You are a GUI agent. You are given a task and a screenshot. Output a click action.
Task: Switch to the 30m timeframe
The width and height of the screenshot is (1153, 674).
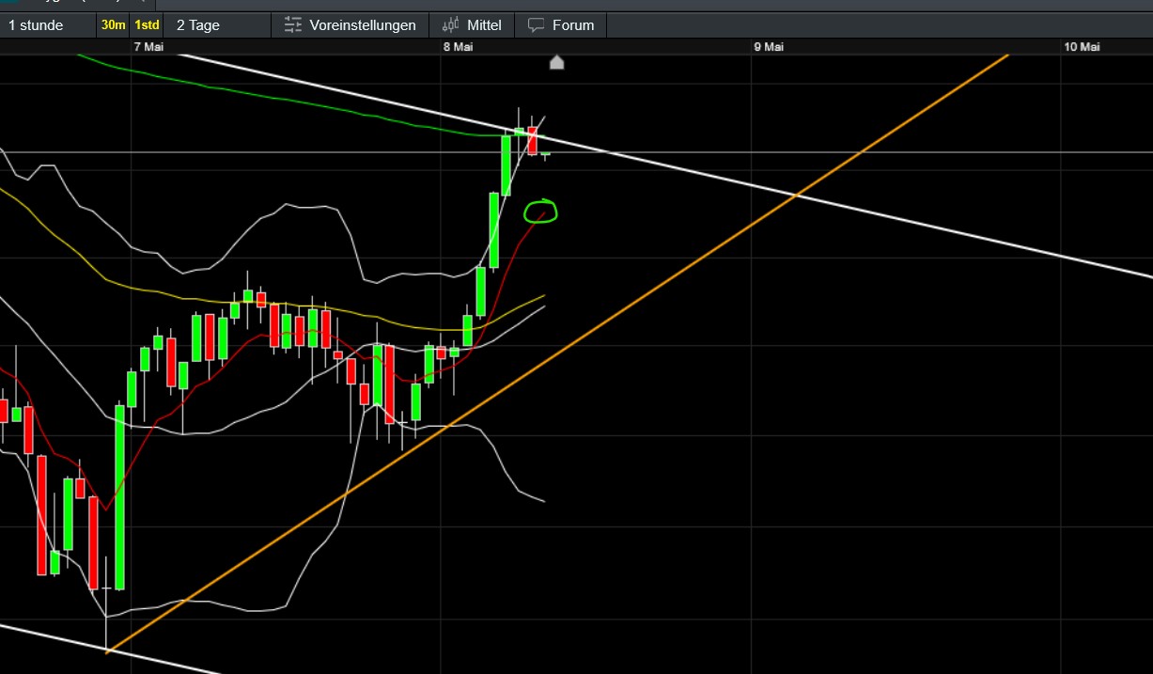click(112, 24)
